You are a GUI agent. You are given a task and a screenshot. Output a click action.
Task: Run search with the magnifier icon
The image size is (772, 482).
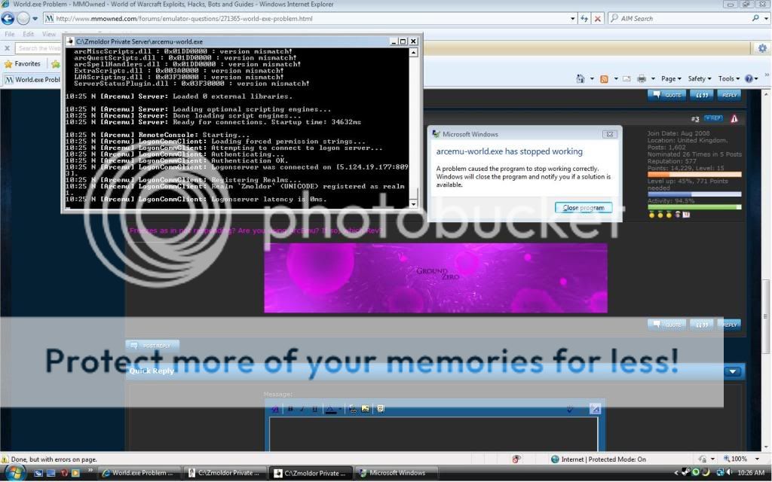[755, 19]
